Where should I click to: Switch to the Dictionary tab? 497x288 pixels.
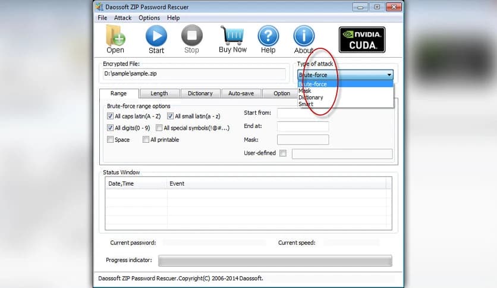click(200, 93)
